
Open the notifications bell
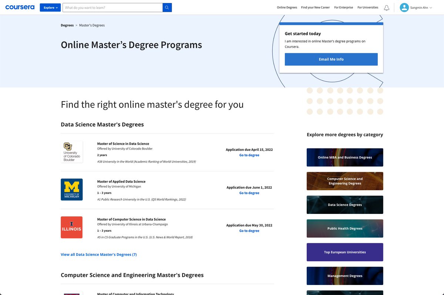[387, 8]
